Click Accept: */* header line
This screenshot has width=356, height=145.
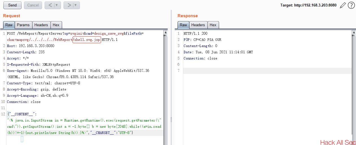[18, 58]
